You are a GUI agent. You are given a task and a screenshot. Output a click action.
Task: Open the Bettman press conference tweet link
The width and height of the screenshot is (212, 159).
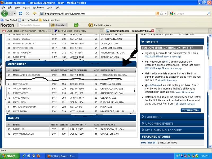pos(154,68)
